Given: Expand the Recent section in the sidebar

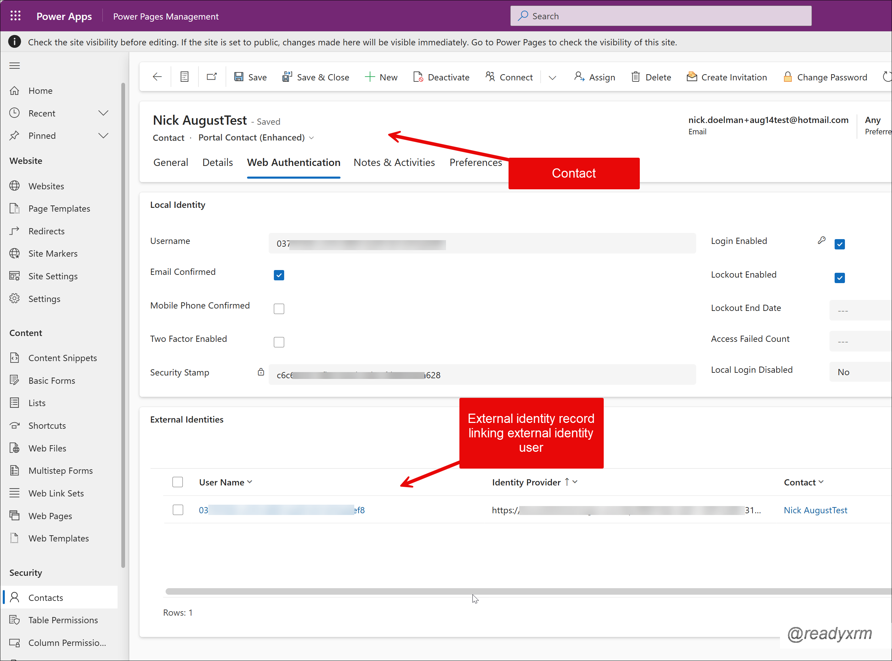Looking at the screenshot, I should pos(103,113).
